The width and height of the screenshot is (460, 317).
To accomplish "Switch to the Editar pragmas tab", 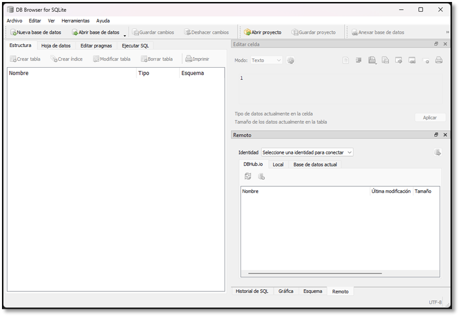I will tap(96, 46).
